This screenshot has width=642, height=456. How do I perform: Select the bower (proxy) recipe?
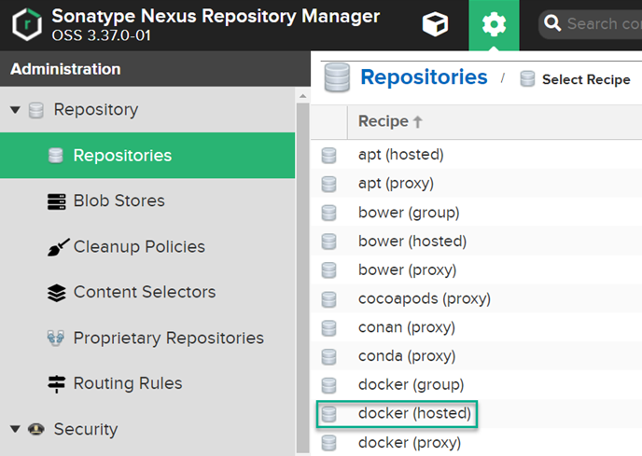pos(476,269)
